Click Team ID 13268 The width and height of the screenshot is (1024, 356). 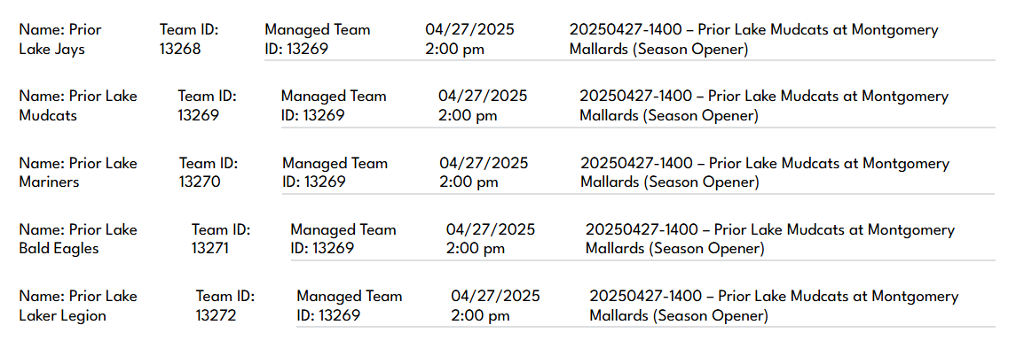tap(189, 39)
